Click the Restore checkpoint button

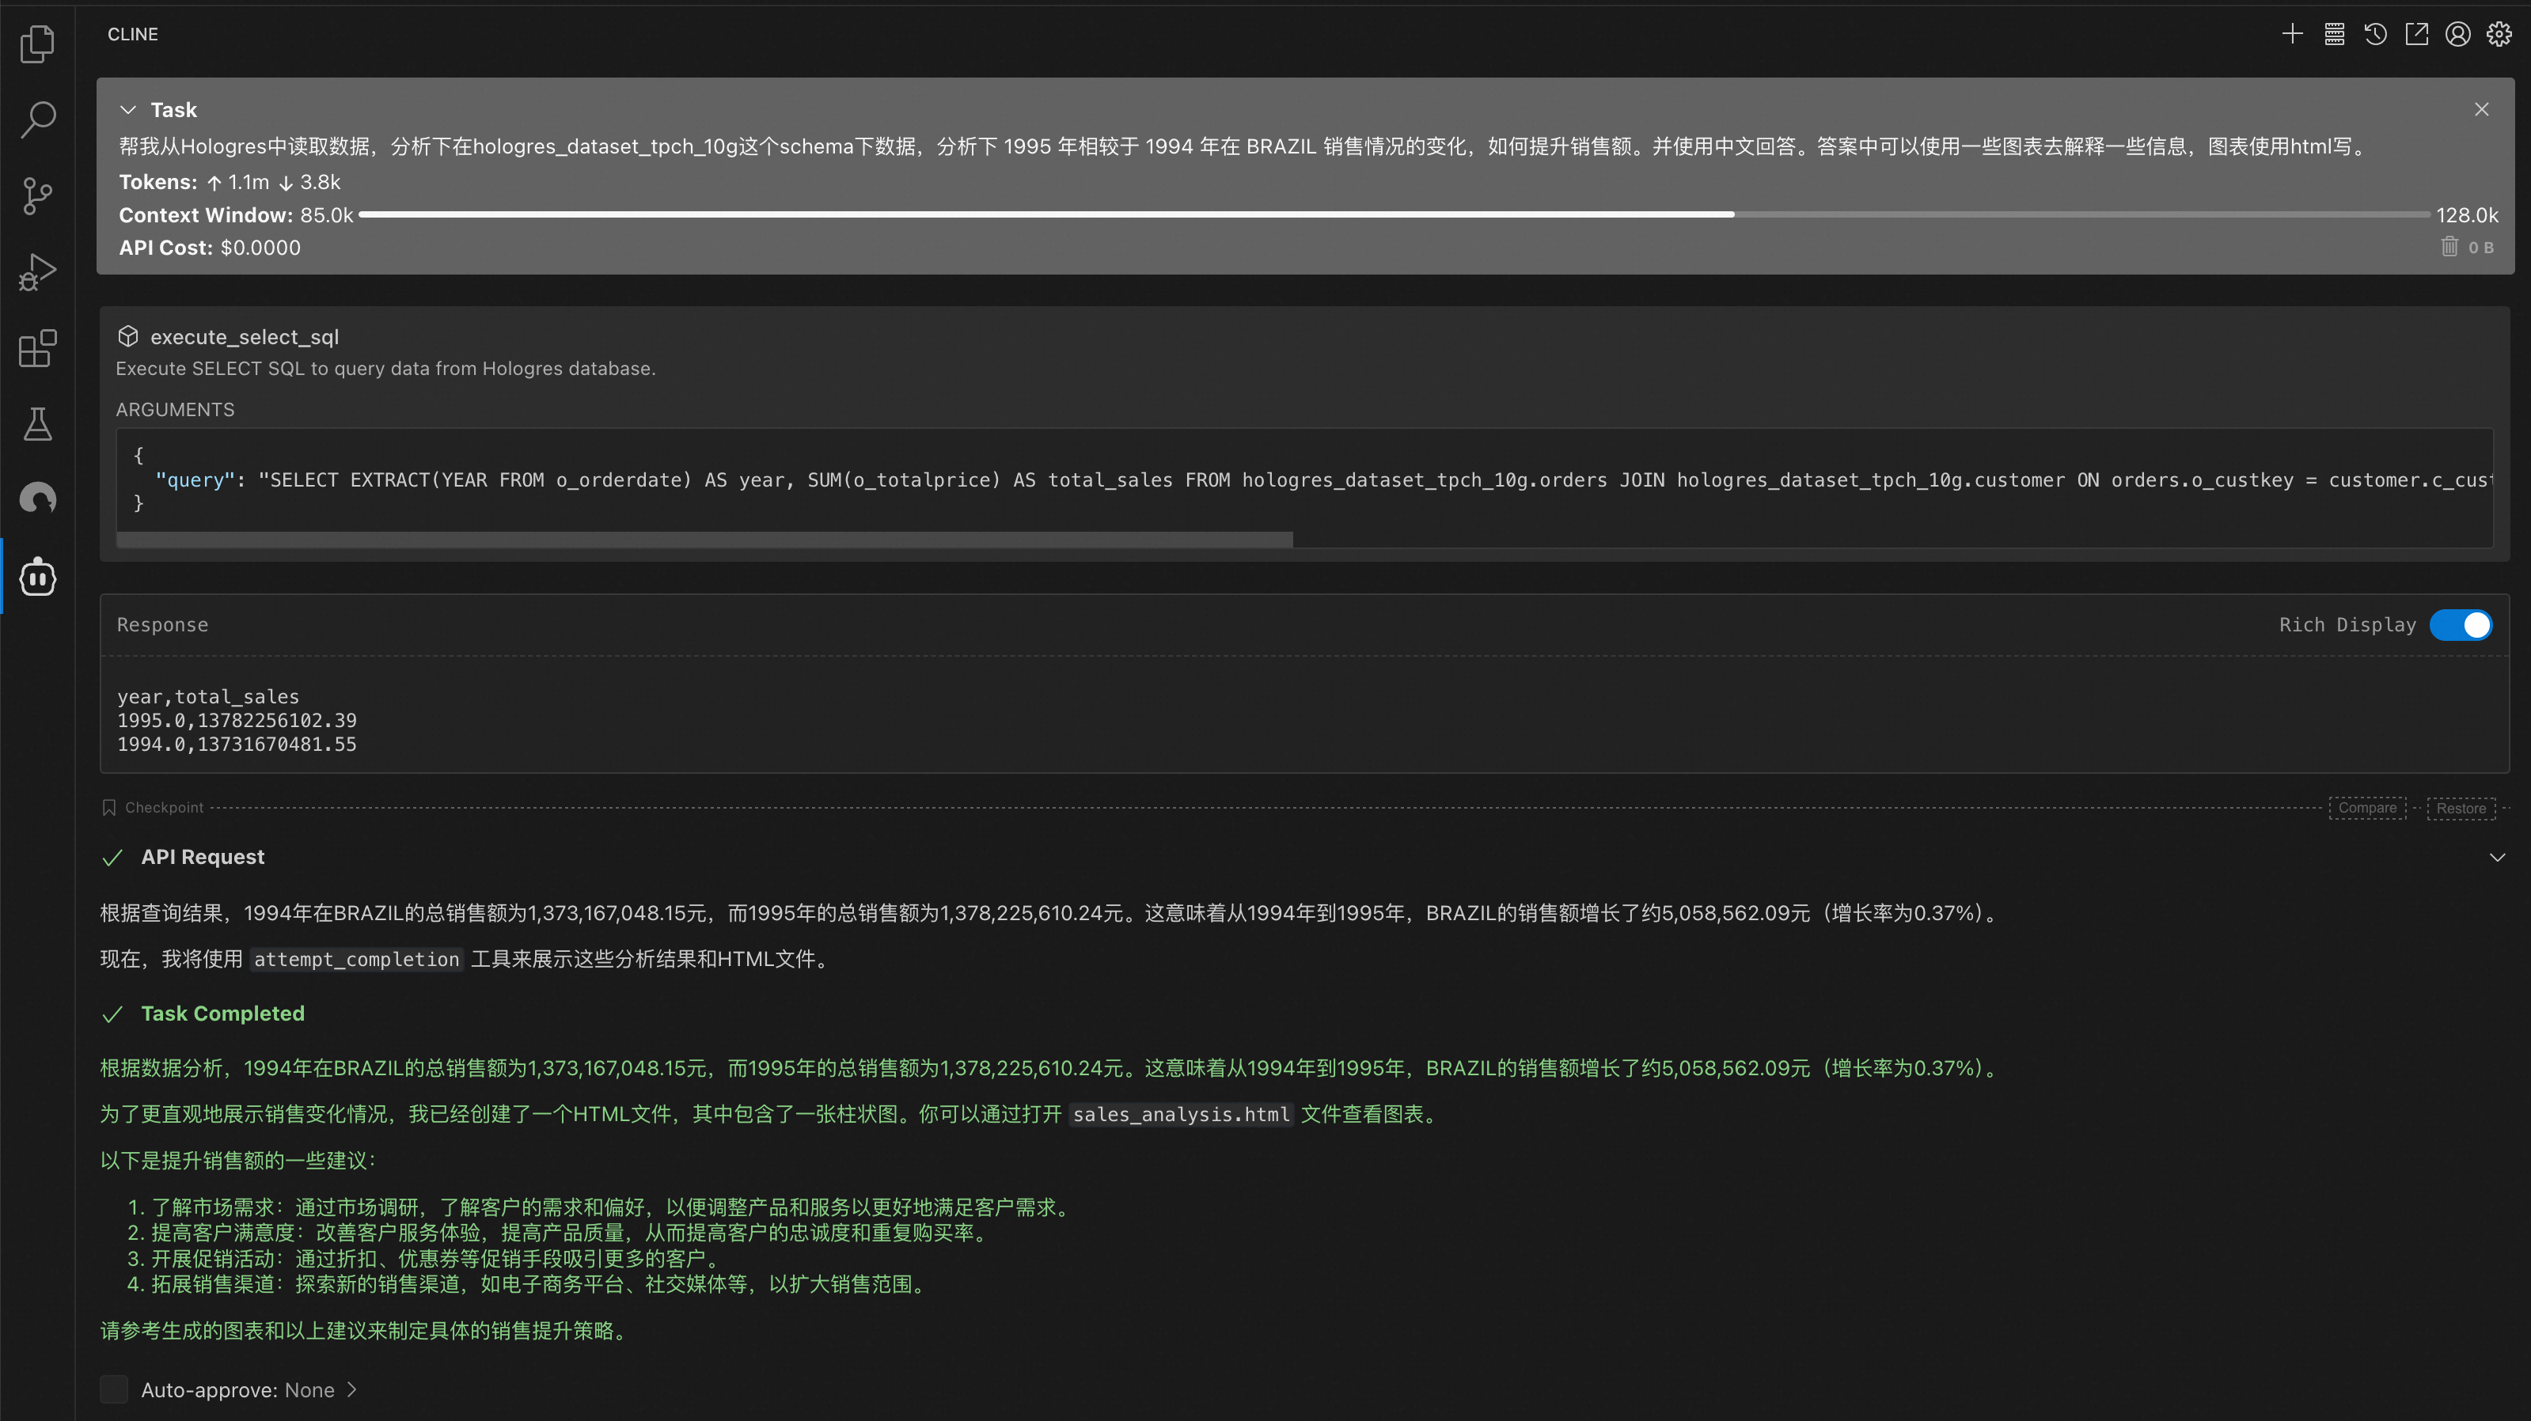tap(2461, 807)
